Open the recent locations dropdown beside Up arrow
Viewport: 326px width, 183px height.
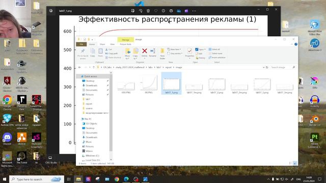coord(90,68)
